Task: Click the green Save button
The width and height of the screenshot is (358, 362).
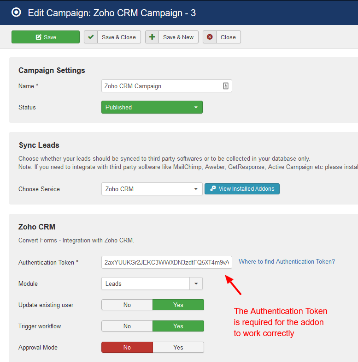Action: (x=46, y=37)
